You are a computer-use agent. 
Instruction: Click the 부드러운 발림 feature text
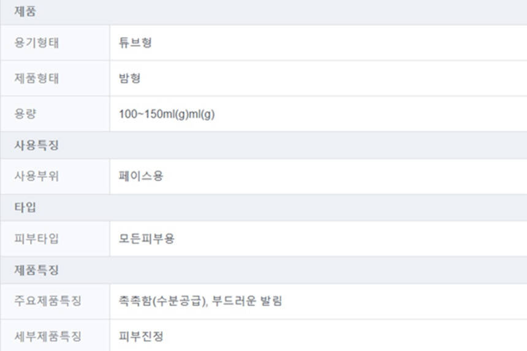click(247, 301)
